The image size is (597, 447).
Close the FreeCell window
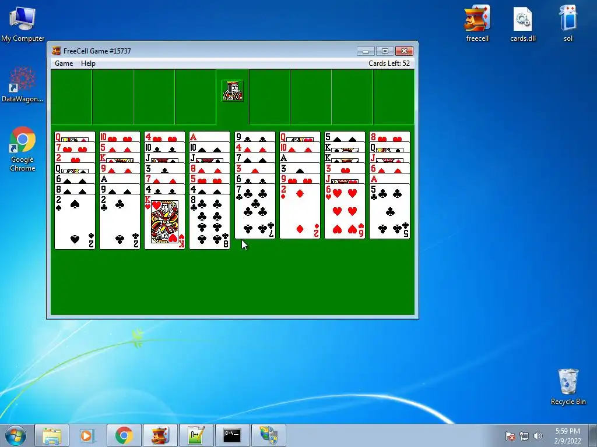click(405, 51)
